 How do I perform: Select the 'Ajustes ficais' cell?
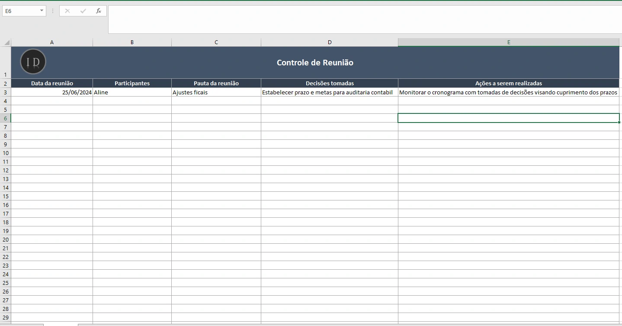pyautogui.click(x=216, y=92)
